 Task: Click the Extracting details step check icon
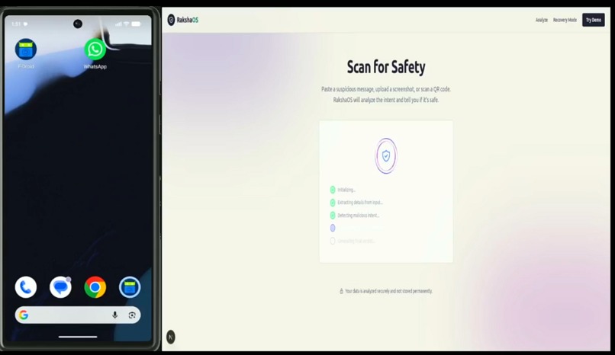point(333,203)
